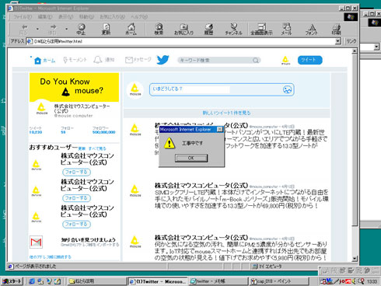Click Forward button's dropdown arrow
Viewport: 381px width, 286px height.
coord(67,29)
